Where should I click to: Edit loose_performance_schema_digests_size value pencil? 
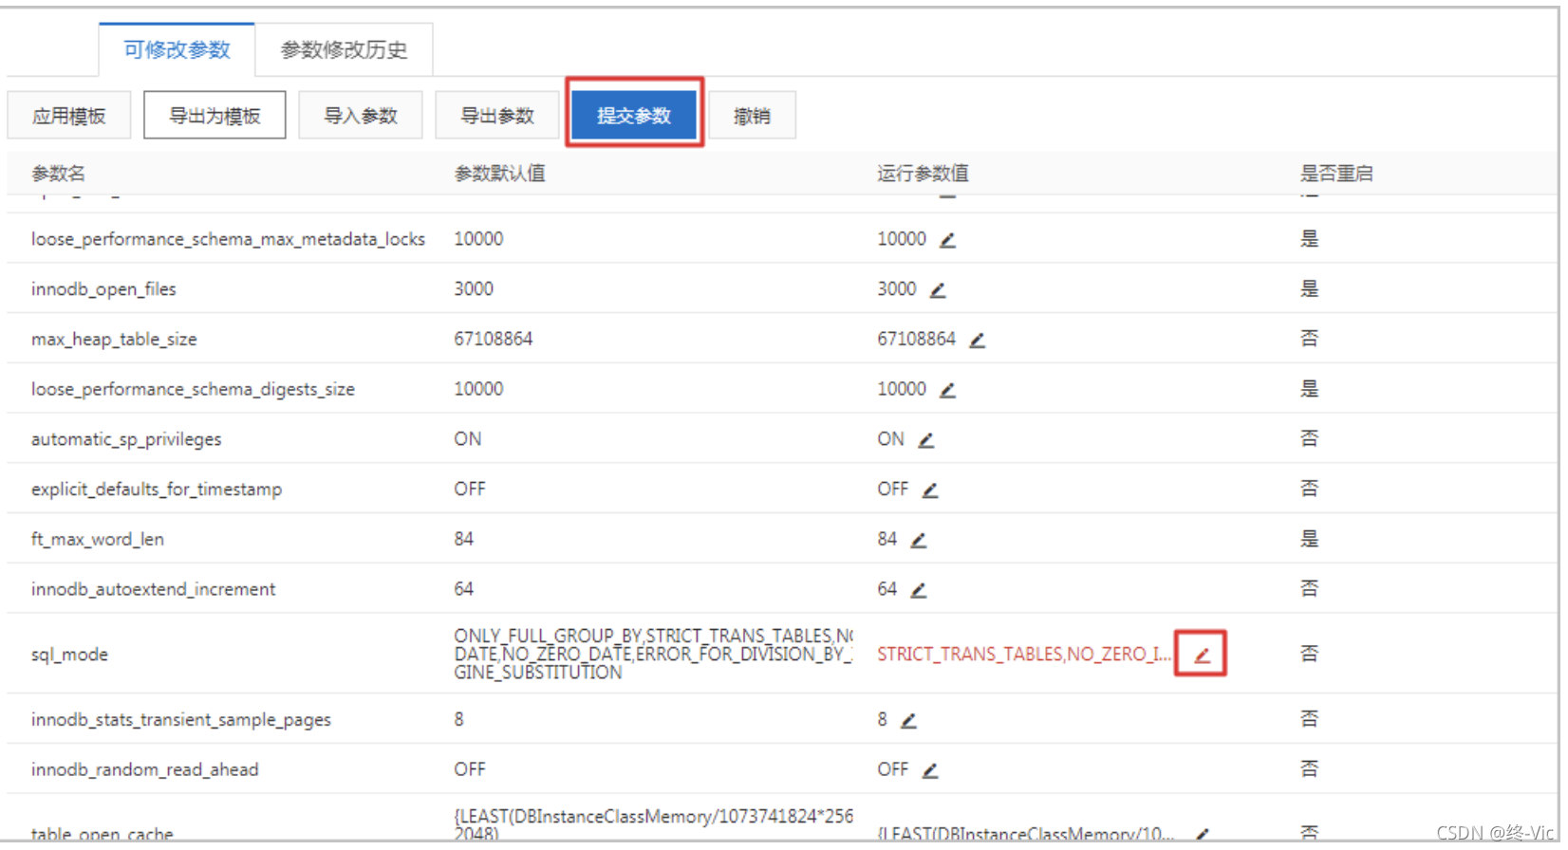point(947,391)
